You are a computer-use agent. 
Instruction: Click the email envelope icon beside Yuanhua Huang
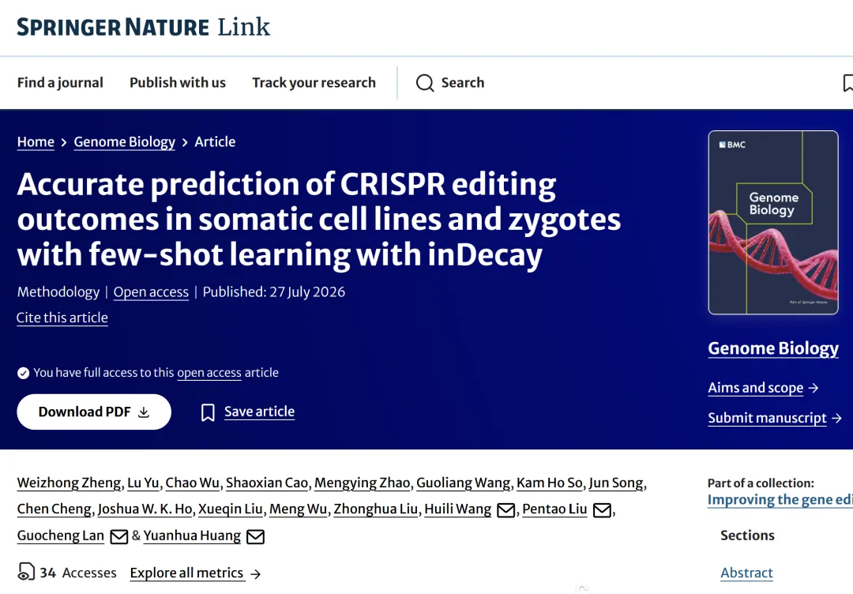coord(255,537)
